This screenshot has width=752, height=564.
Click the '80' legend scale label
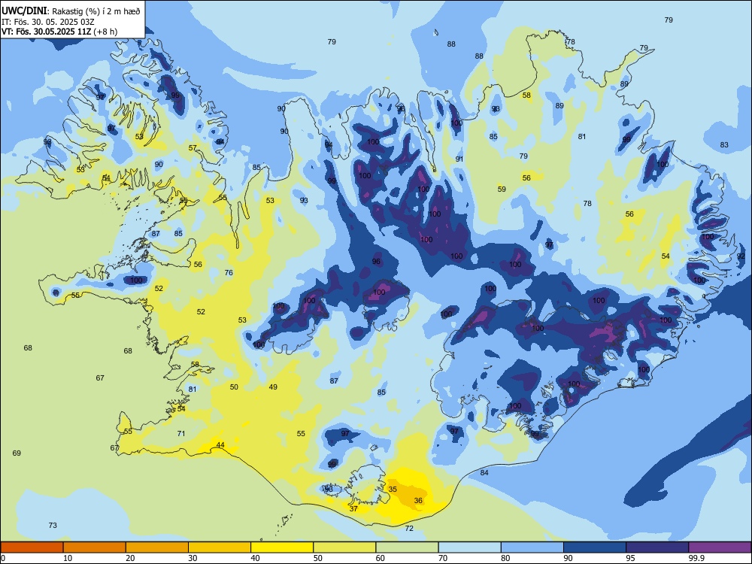pos(505,558)
